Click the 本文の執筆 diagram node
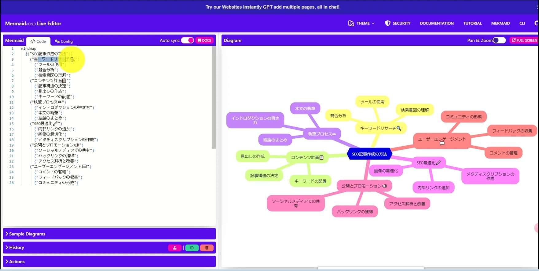 coord(305,108)
